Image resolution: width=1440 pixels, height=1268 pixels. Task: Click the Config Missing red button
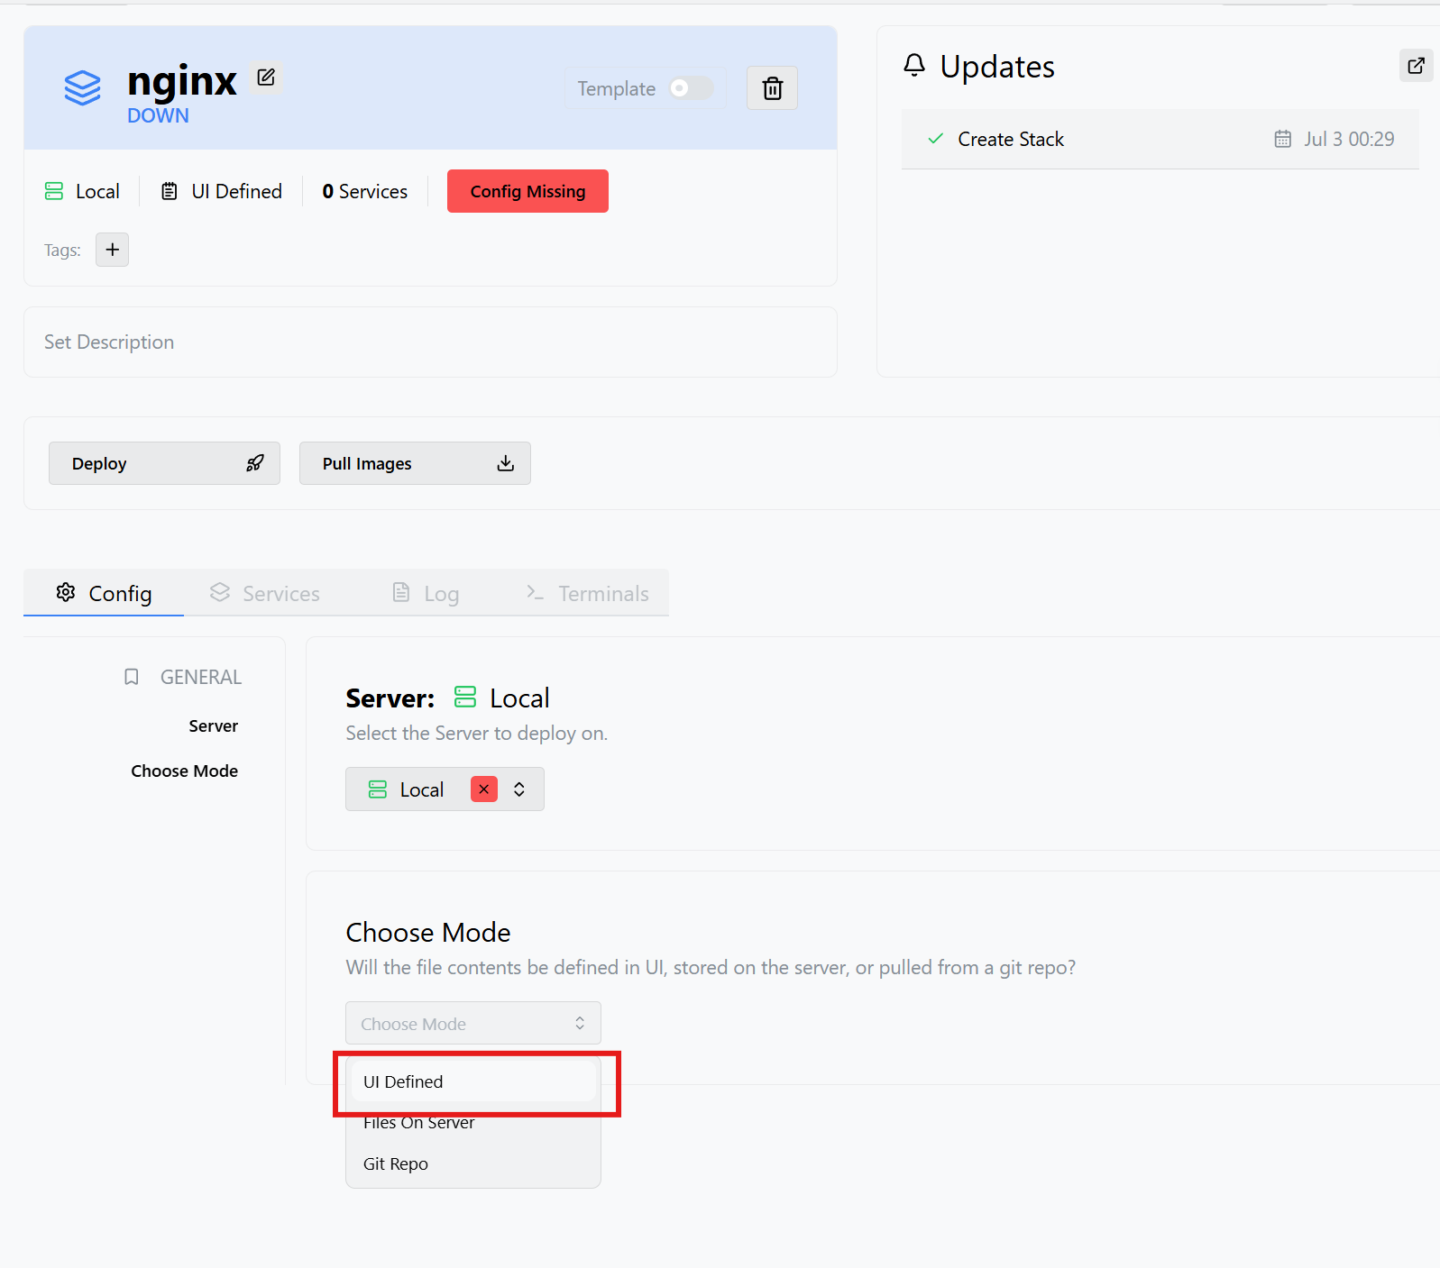(527, 191)
